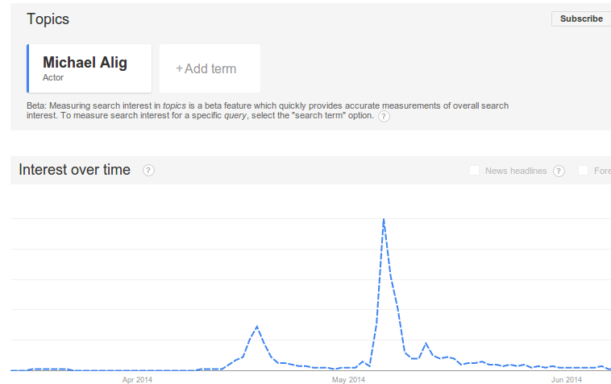Click the Subscribe button
This screenshot has height=384, width=611.
(x=581, y=19)
